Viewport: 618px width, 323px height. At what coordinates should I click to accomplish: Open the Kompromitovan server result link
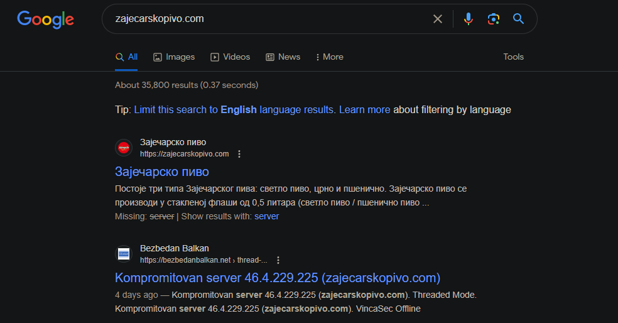(x=278, y=278)
